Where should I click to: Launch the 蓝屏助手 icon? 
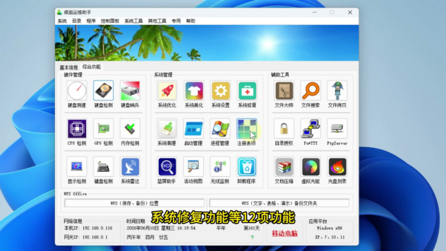pos(167,166)
